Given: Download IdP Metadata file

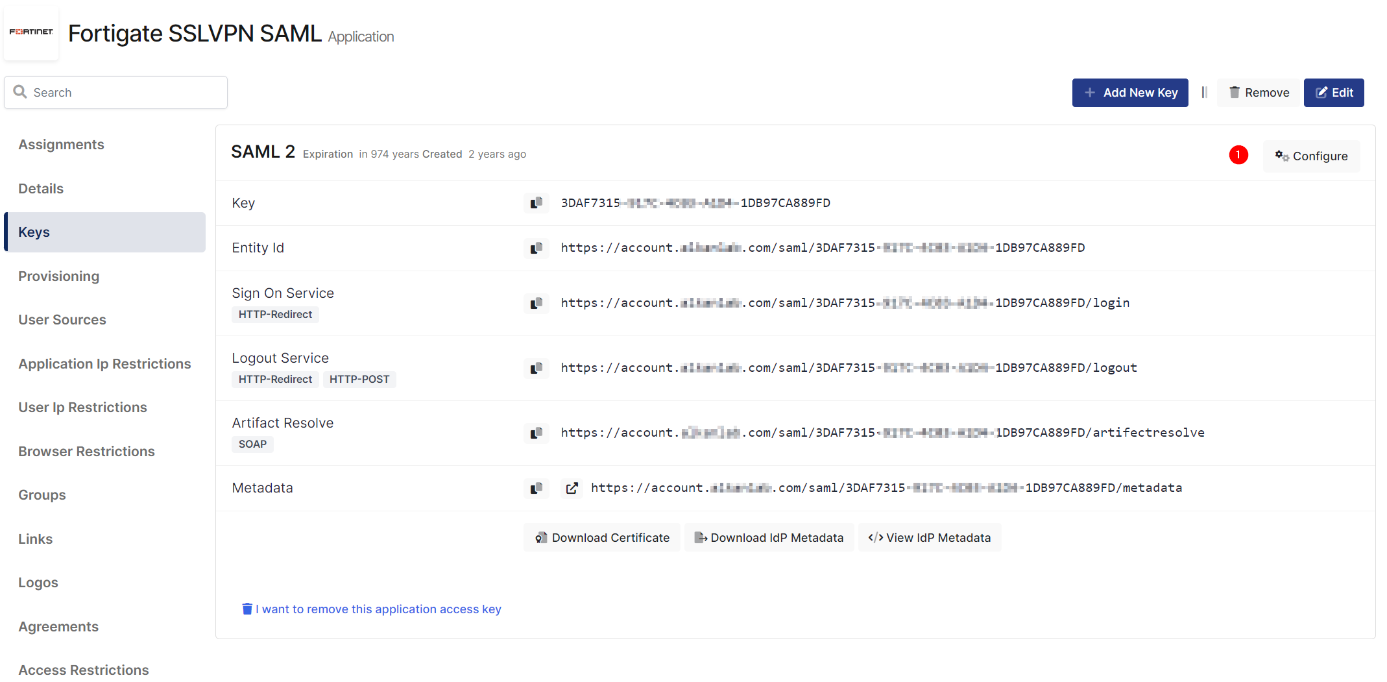Looking at the screenshot, I should pos(769,538).
